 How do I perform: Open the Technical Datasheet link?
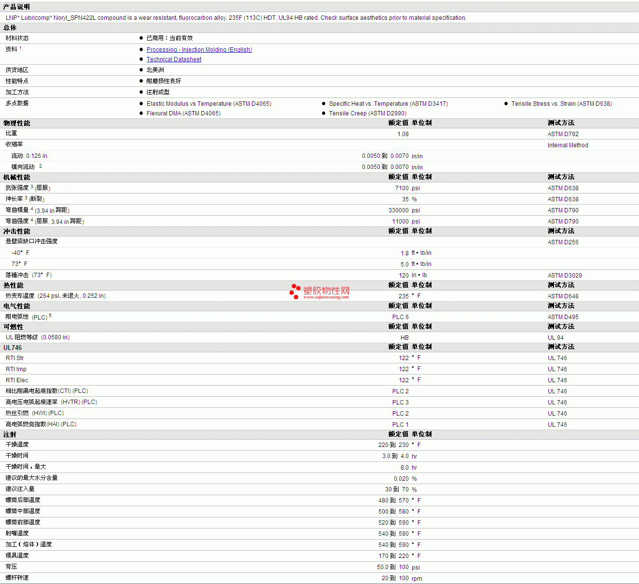tap(174, 59)
